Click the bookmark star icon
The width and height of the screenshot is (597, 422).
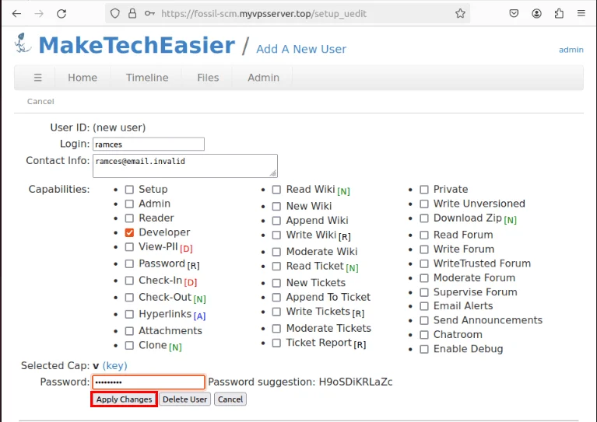(x=460, y=13)
